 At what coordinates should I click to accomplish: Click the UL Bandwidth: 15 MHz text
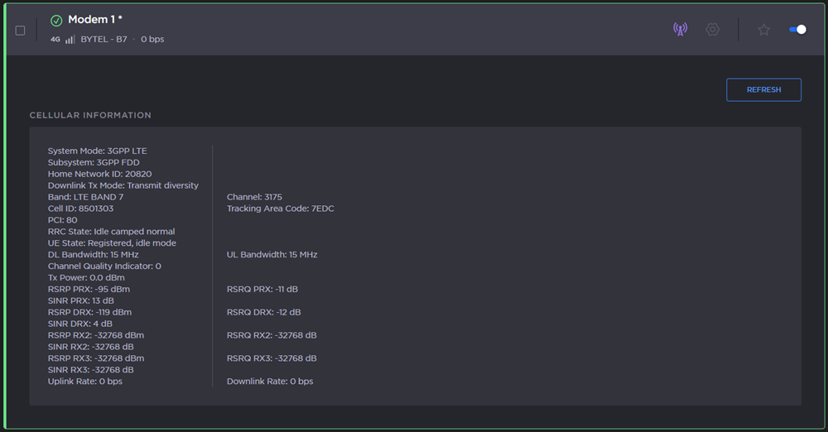click(x=272, y=255)
